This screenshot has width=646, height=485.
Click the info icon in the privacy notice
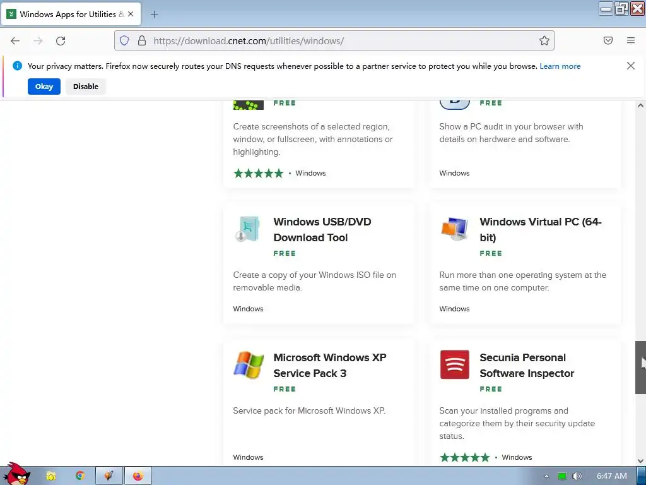[x=17, y=66]
